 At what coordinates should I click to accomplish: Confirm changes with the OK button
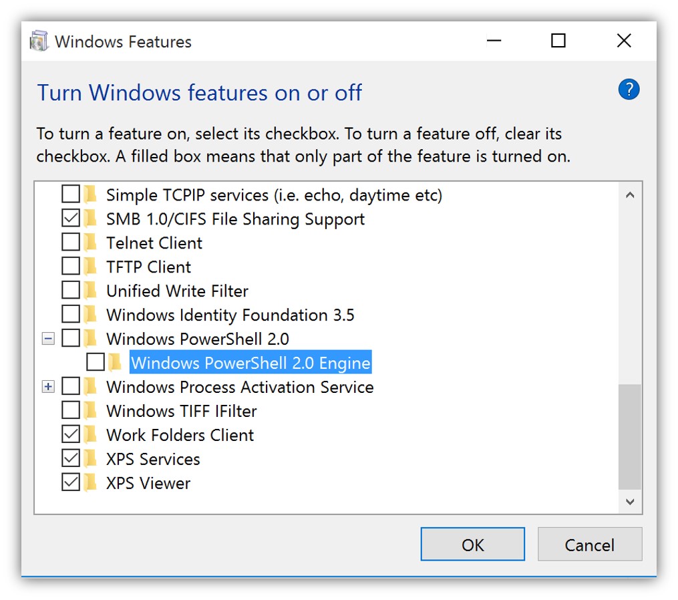coord(473,544)
